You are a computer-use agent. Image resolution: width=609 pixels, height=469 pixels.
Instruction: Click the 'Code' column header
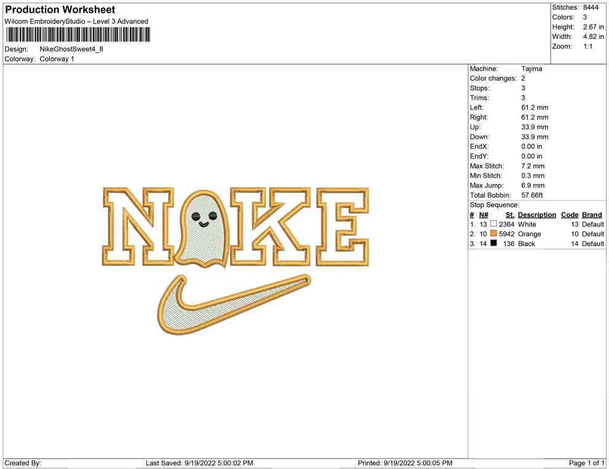pos(570,215)
